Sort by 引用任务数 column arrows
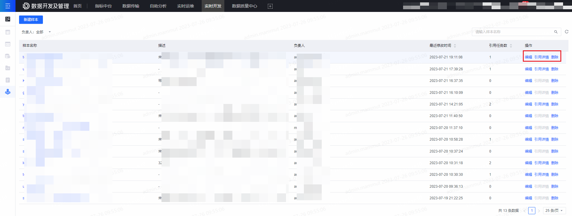Viewport: 572px width, 216px height. tap(511, 46)
